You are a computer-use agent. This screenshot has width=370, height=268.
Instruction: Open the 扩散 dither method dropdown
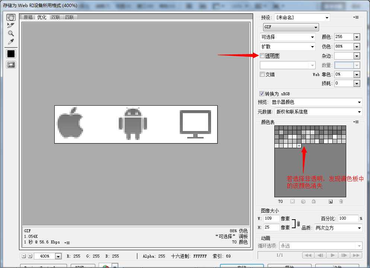point(288,47)
